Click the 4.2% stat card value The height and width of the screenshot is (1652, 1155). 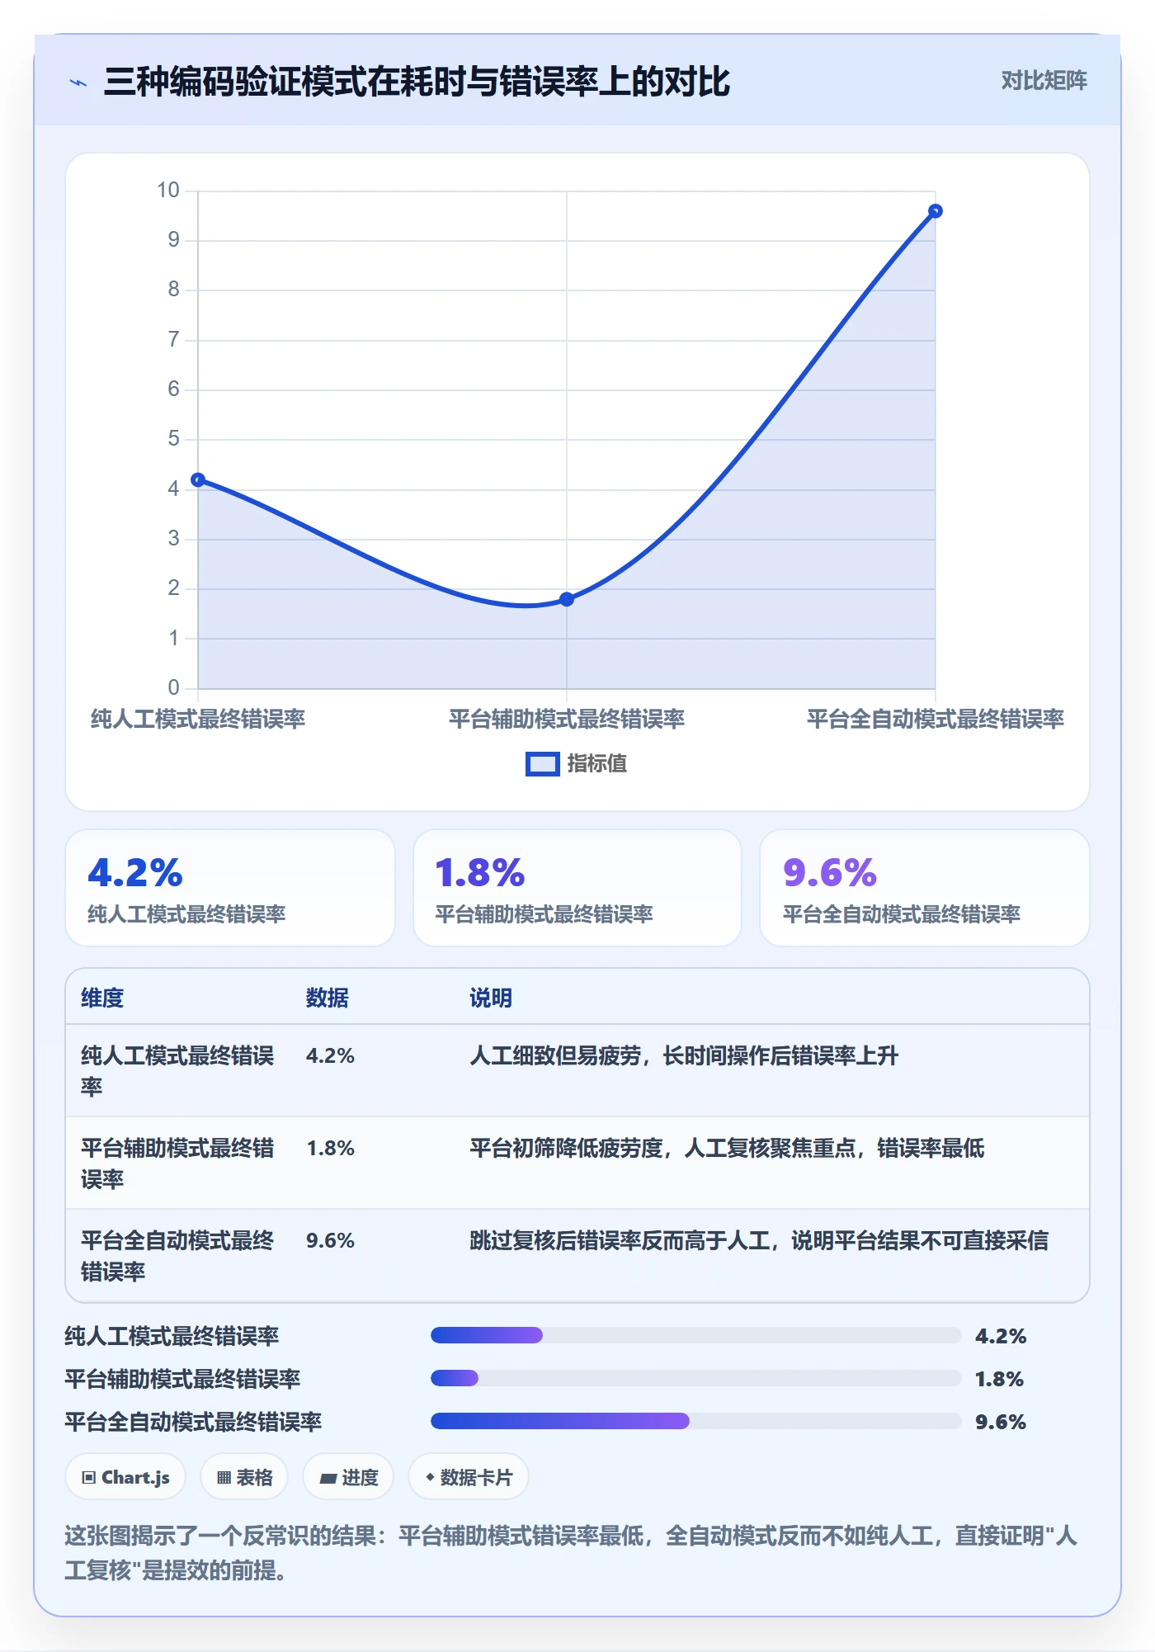point(135,873)
